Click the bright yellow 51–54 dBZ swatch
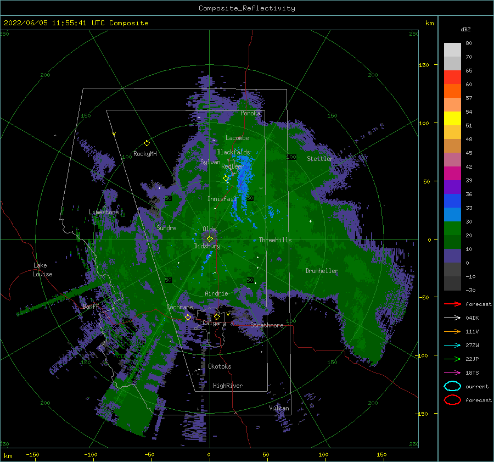Viewport: 494px width, 462px height. pos(452,119)
